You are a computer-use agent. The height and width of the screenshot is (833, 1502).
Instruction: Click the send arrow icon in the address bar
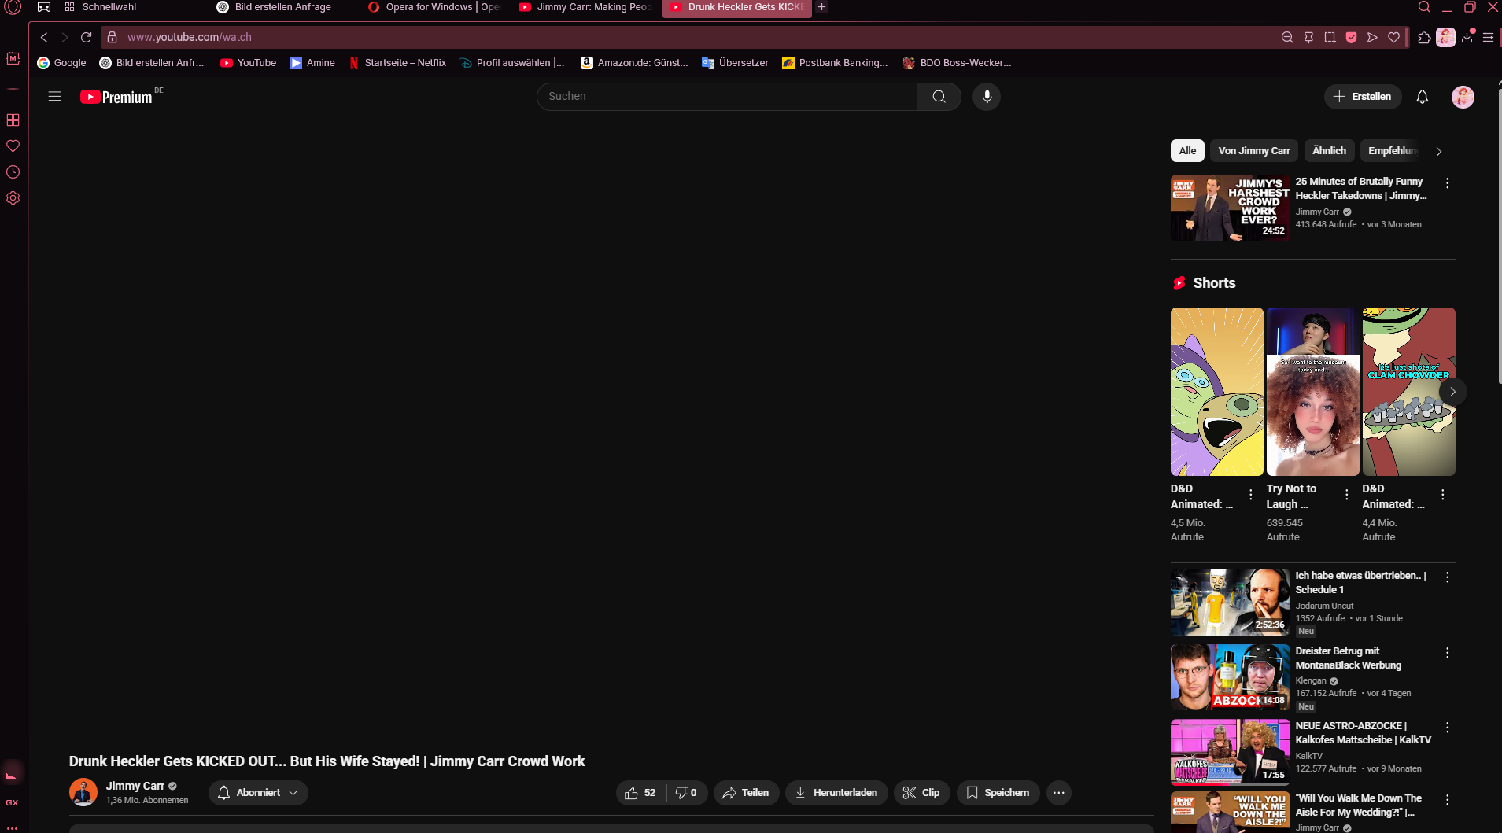click(1372, 37)
